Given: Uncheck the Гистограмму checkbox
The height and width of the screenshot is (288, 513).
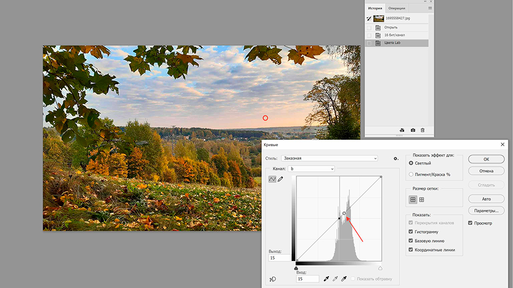Looking at the screenshot, I should 411,232.
